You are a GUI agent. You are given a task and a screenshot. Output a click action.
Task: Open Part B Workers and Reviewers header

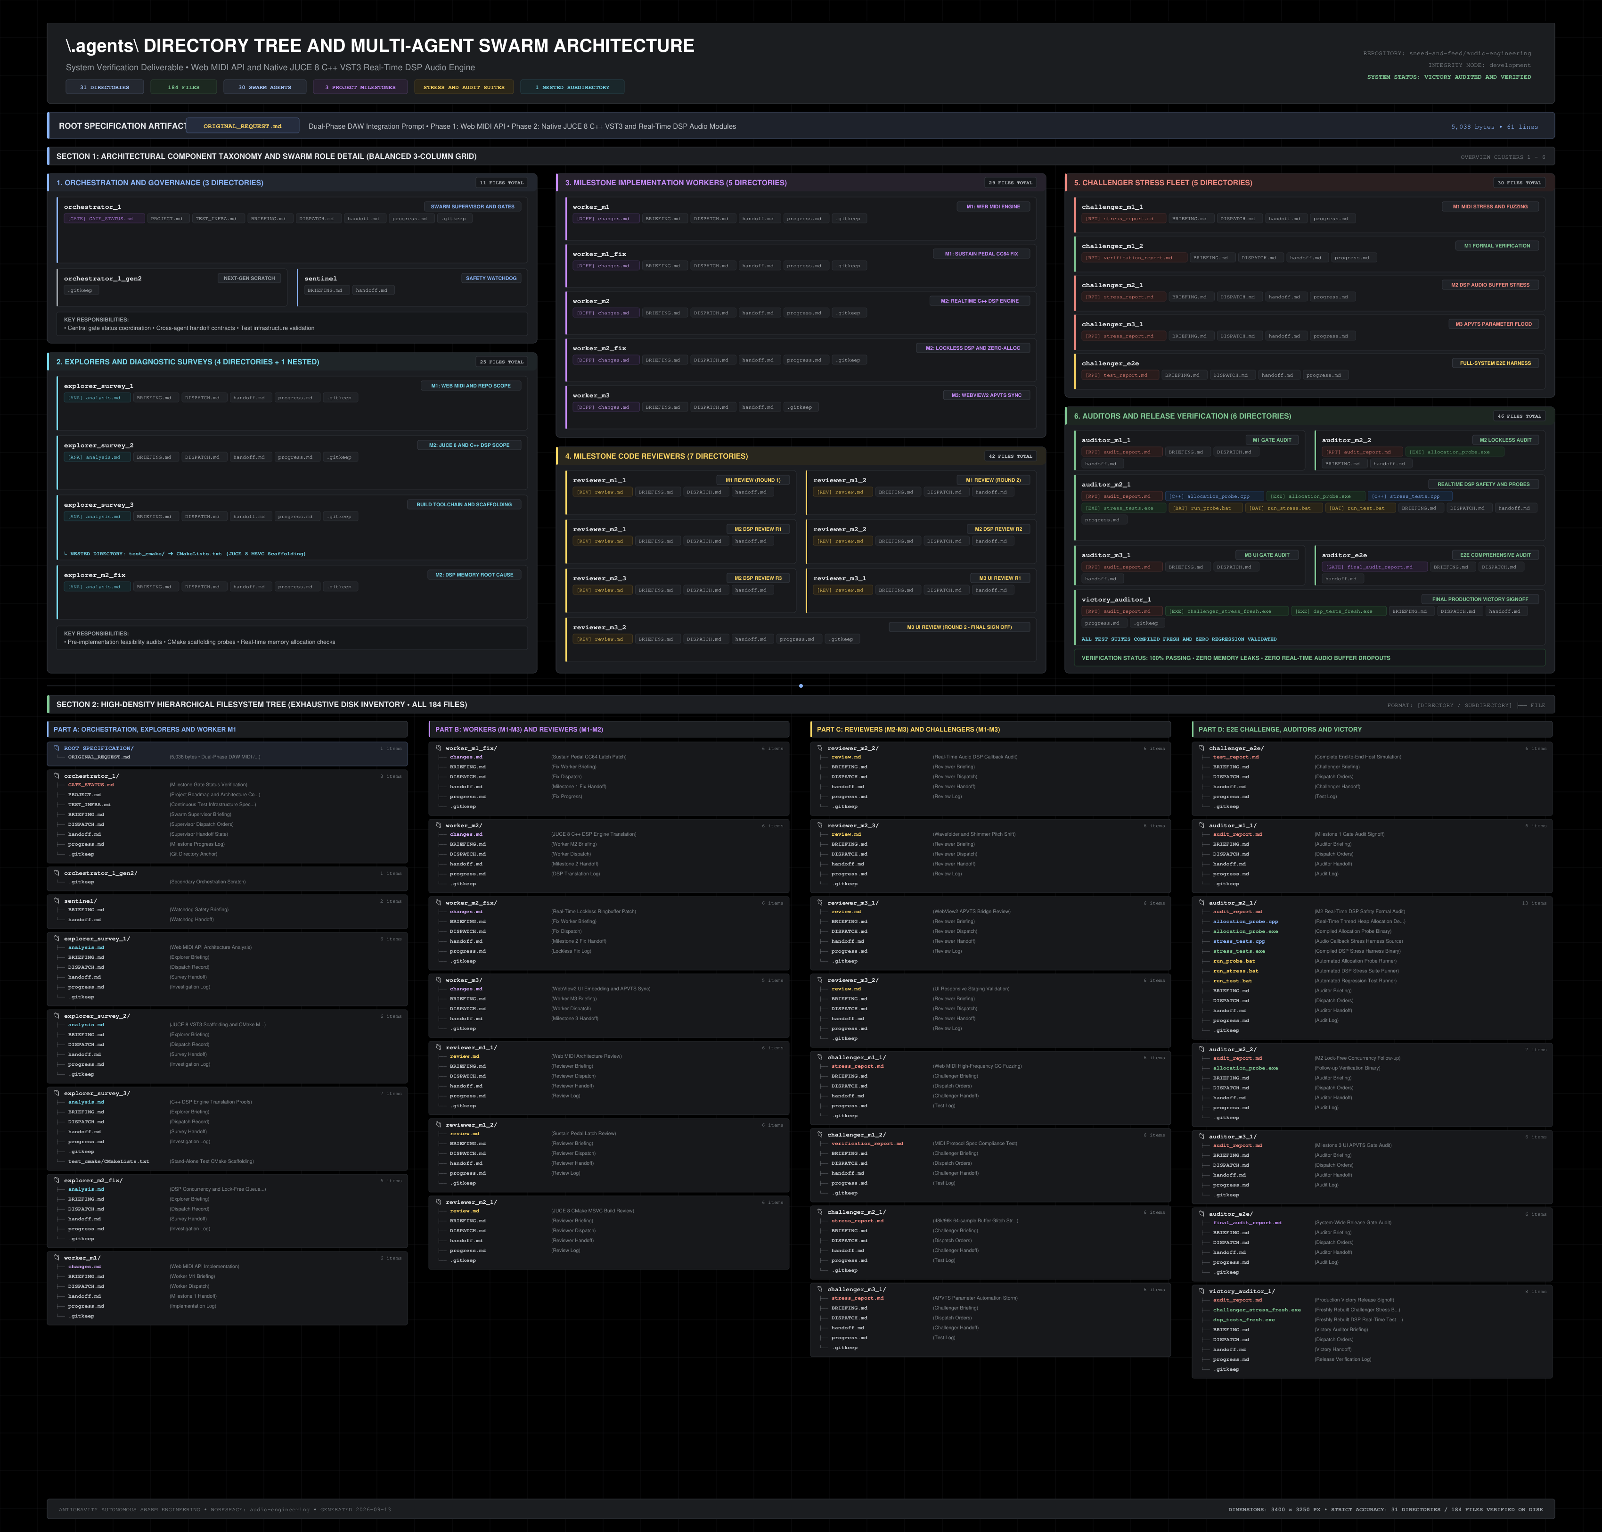609,729
